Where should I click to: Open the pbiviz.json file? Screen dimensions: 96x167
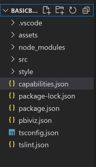pos(47,120)
